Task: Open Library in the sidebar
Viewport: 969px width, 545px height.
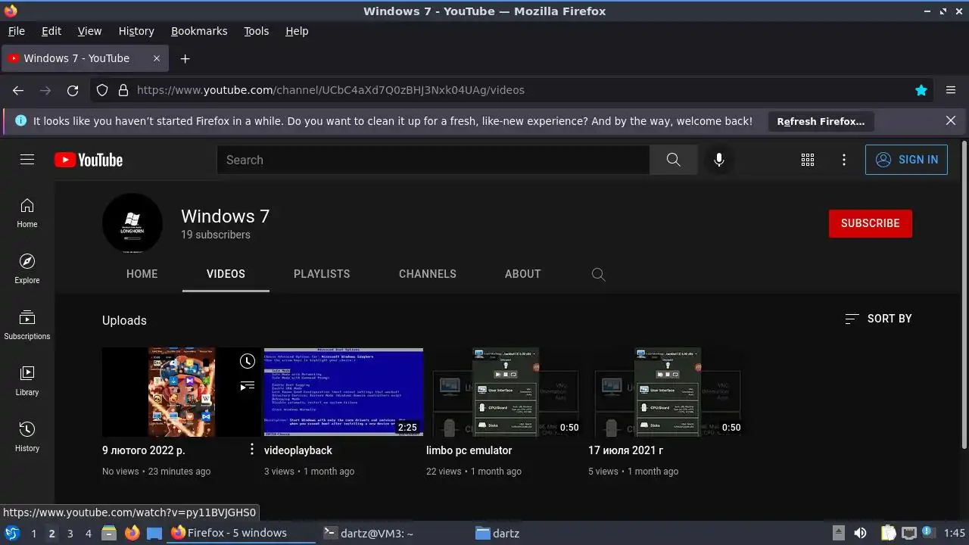Action: point(27,381)
